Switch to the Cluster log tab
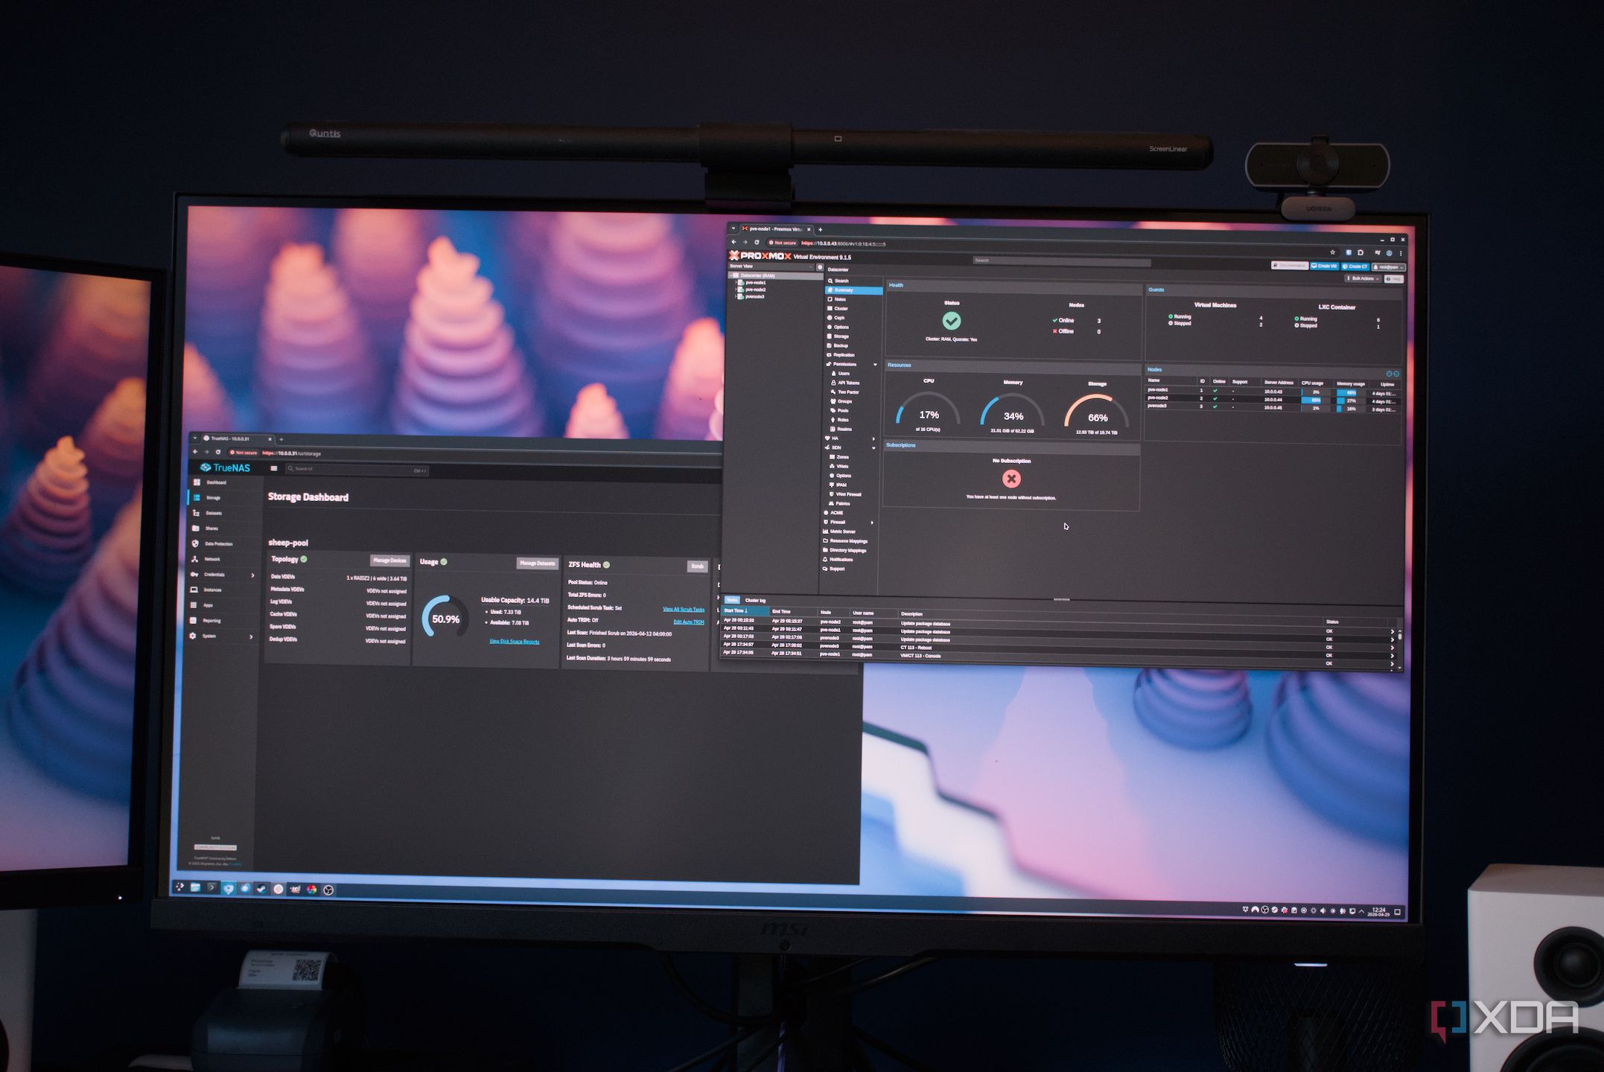Viewport: 1604px width, 1072px height. coord(755,600)
